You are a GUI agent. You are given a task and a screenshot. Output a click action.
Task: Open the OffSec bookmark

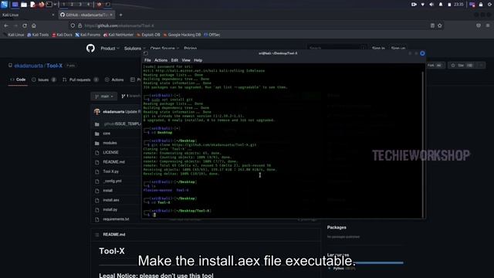tap(212, 35)
